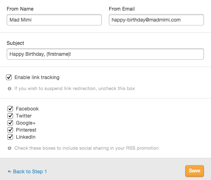Click the Facebook label text
The height and width of the screenshot is (180, 211).
tap(27, 109)
